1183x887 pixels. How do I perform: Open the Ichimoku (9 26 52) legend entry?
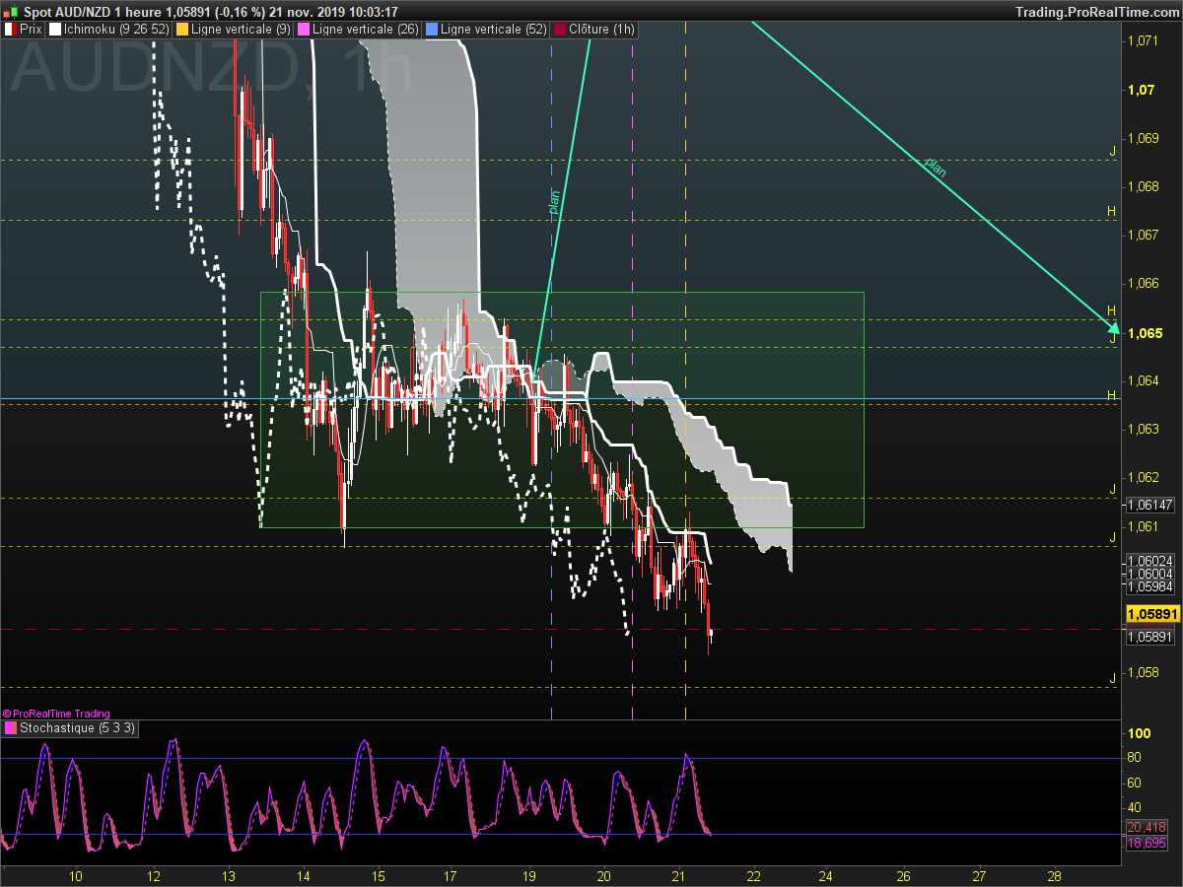pos(109,30)
